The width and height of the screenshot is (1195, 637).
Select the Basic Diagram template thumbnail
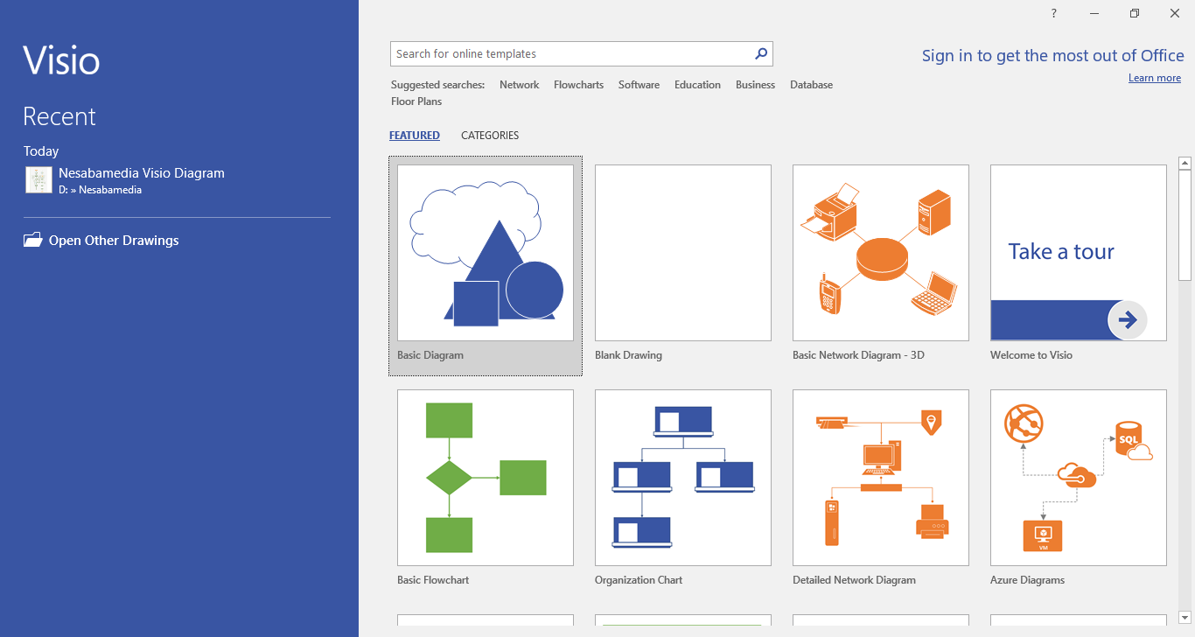pyautogui.click(x=486, y=253)
